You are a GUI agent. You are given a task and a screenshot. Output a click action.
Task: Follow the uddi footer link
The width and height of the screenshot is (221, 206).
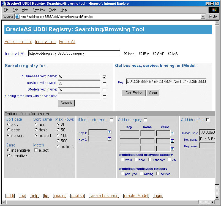(x=10, y=196)
